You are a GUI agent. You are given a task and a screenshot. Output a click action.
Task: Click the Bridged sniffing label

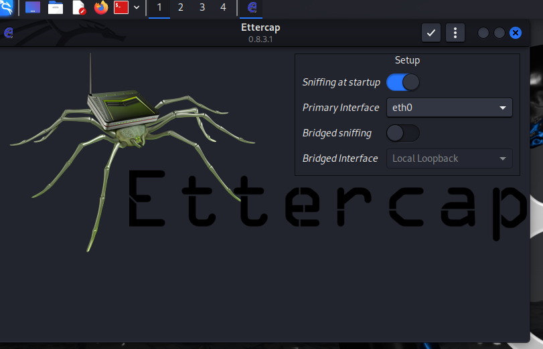coord(337,133)
